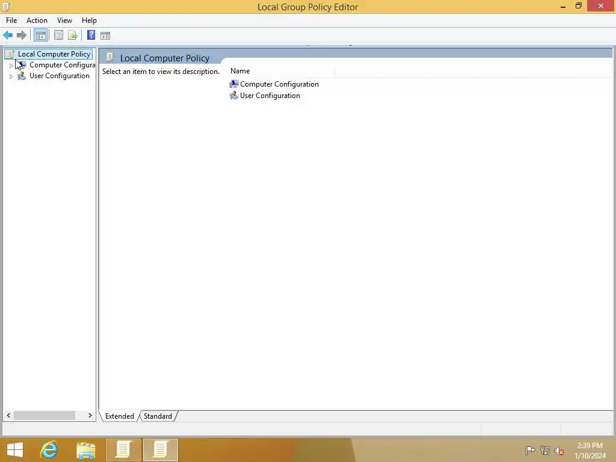
Task: Expand Computer Configuration tree node
Action: pyautogui.click(x=11, y=65)
